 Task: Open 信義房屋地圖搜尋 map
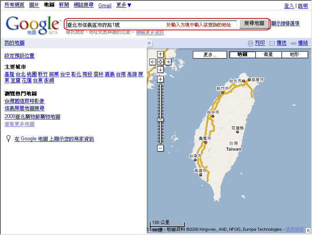[25, 108]
